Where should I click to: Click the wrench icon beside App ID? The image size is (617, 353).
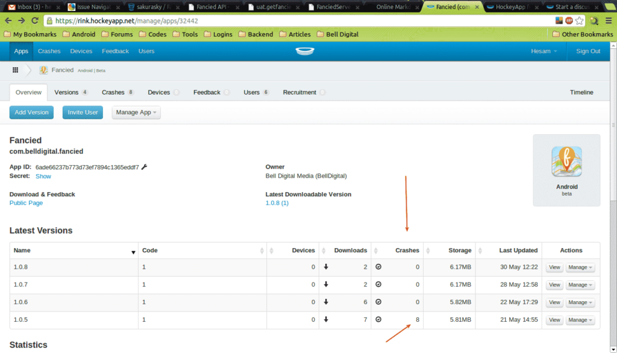click(x=145, y=167)
